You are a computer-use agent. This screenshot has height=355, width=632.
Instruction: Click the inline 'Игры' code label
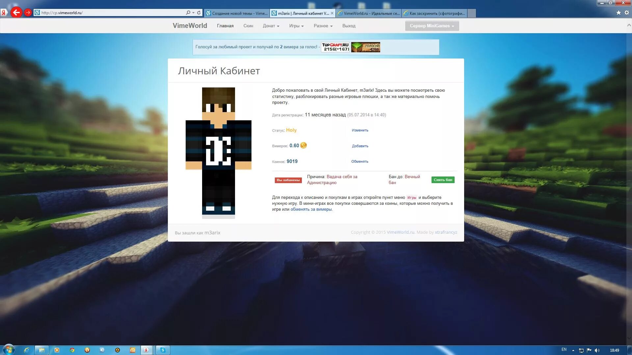point(411,198)
